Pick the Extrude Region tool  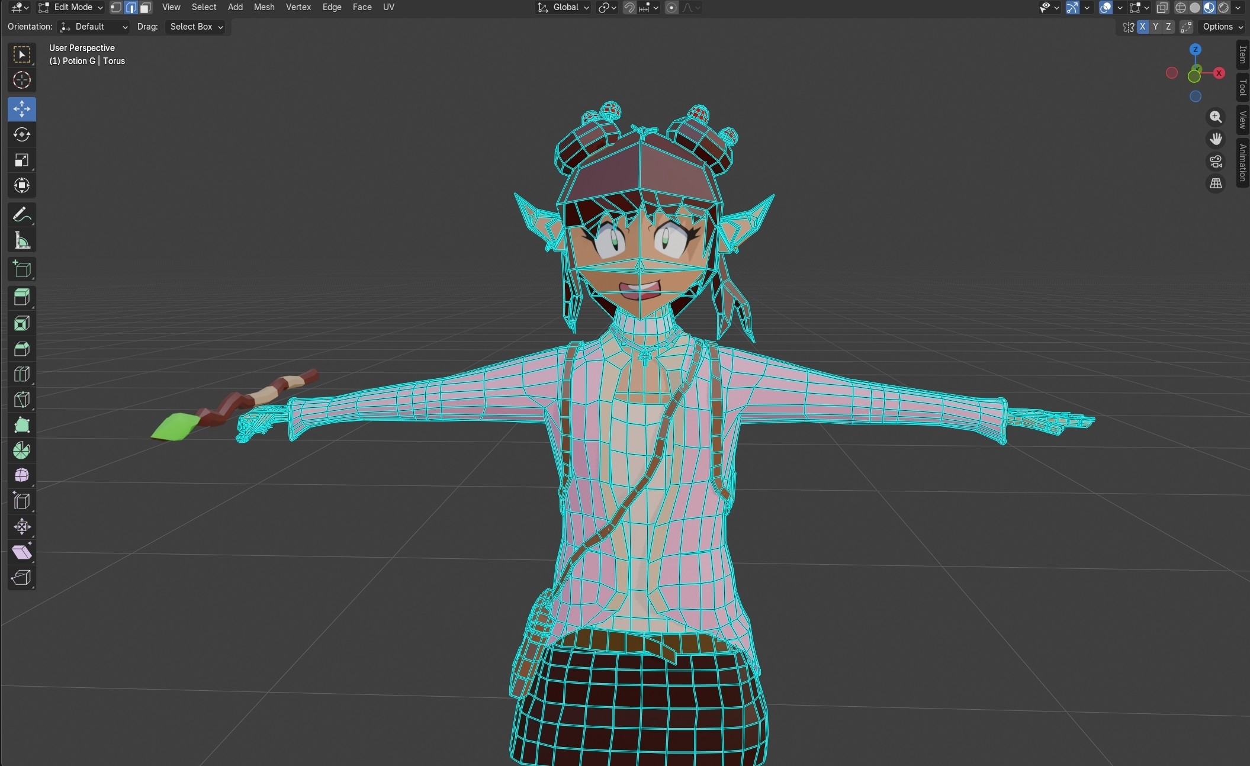point(22,297)
